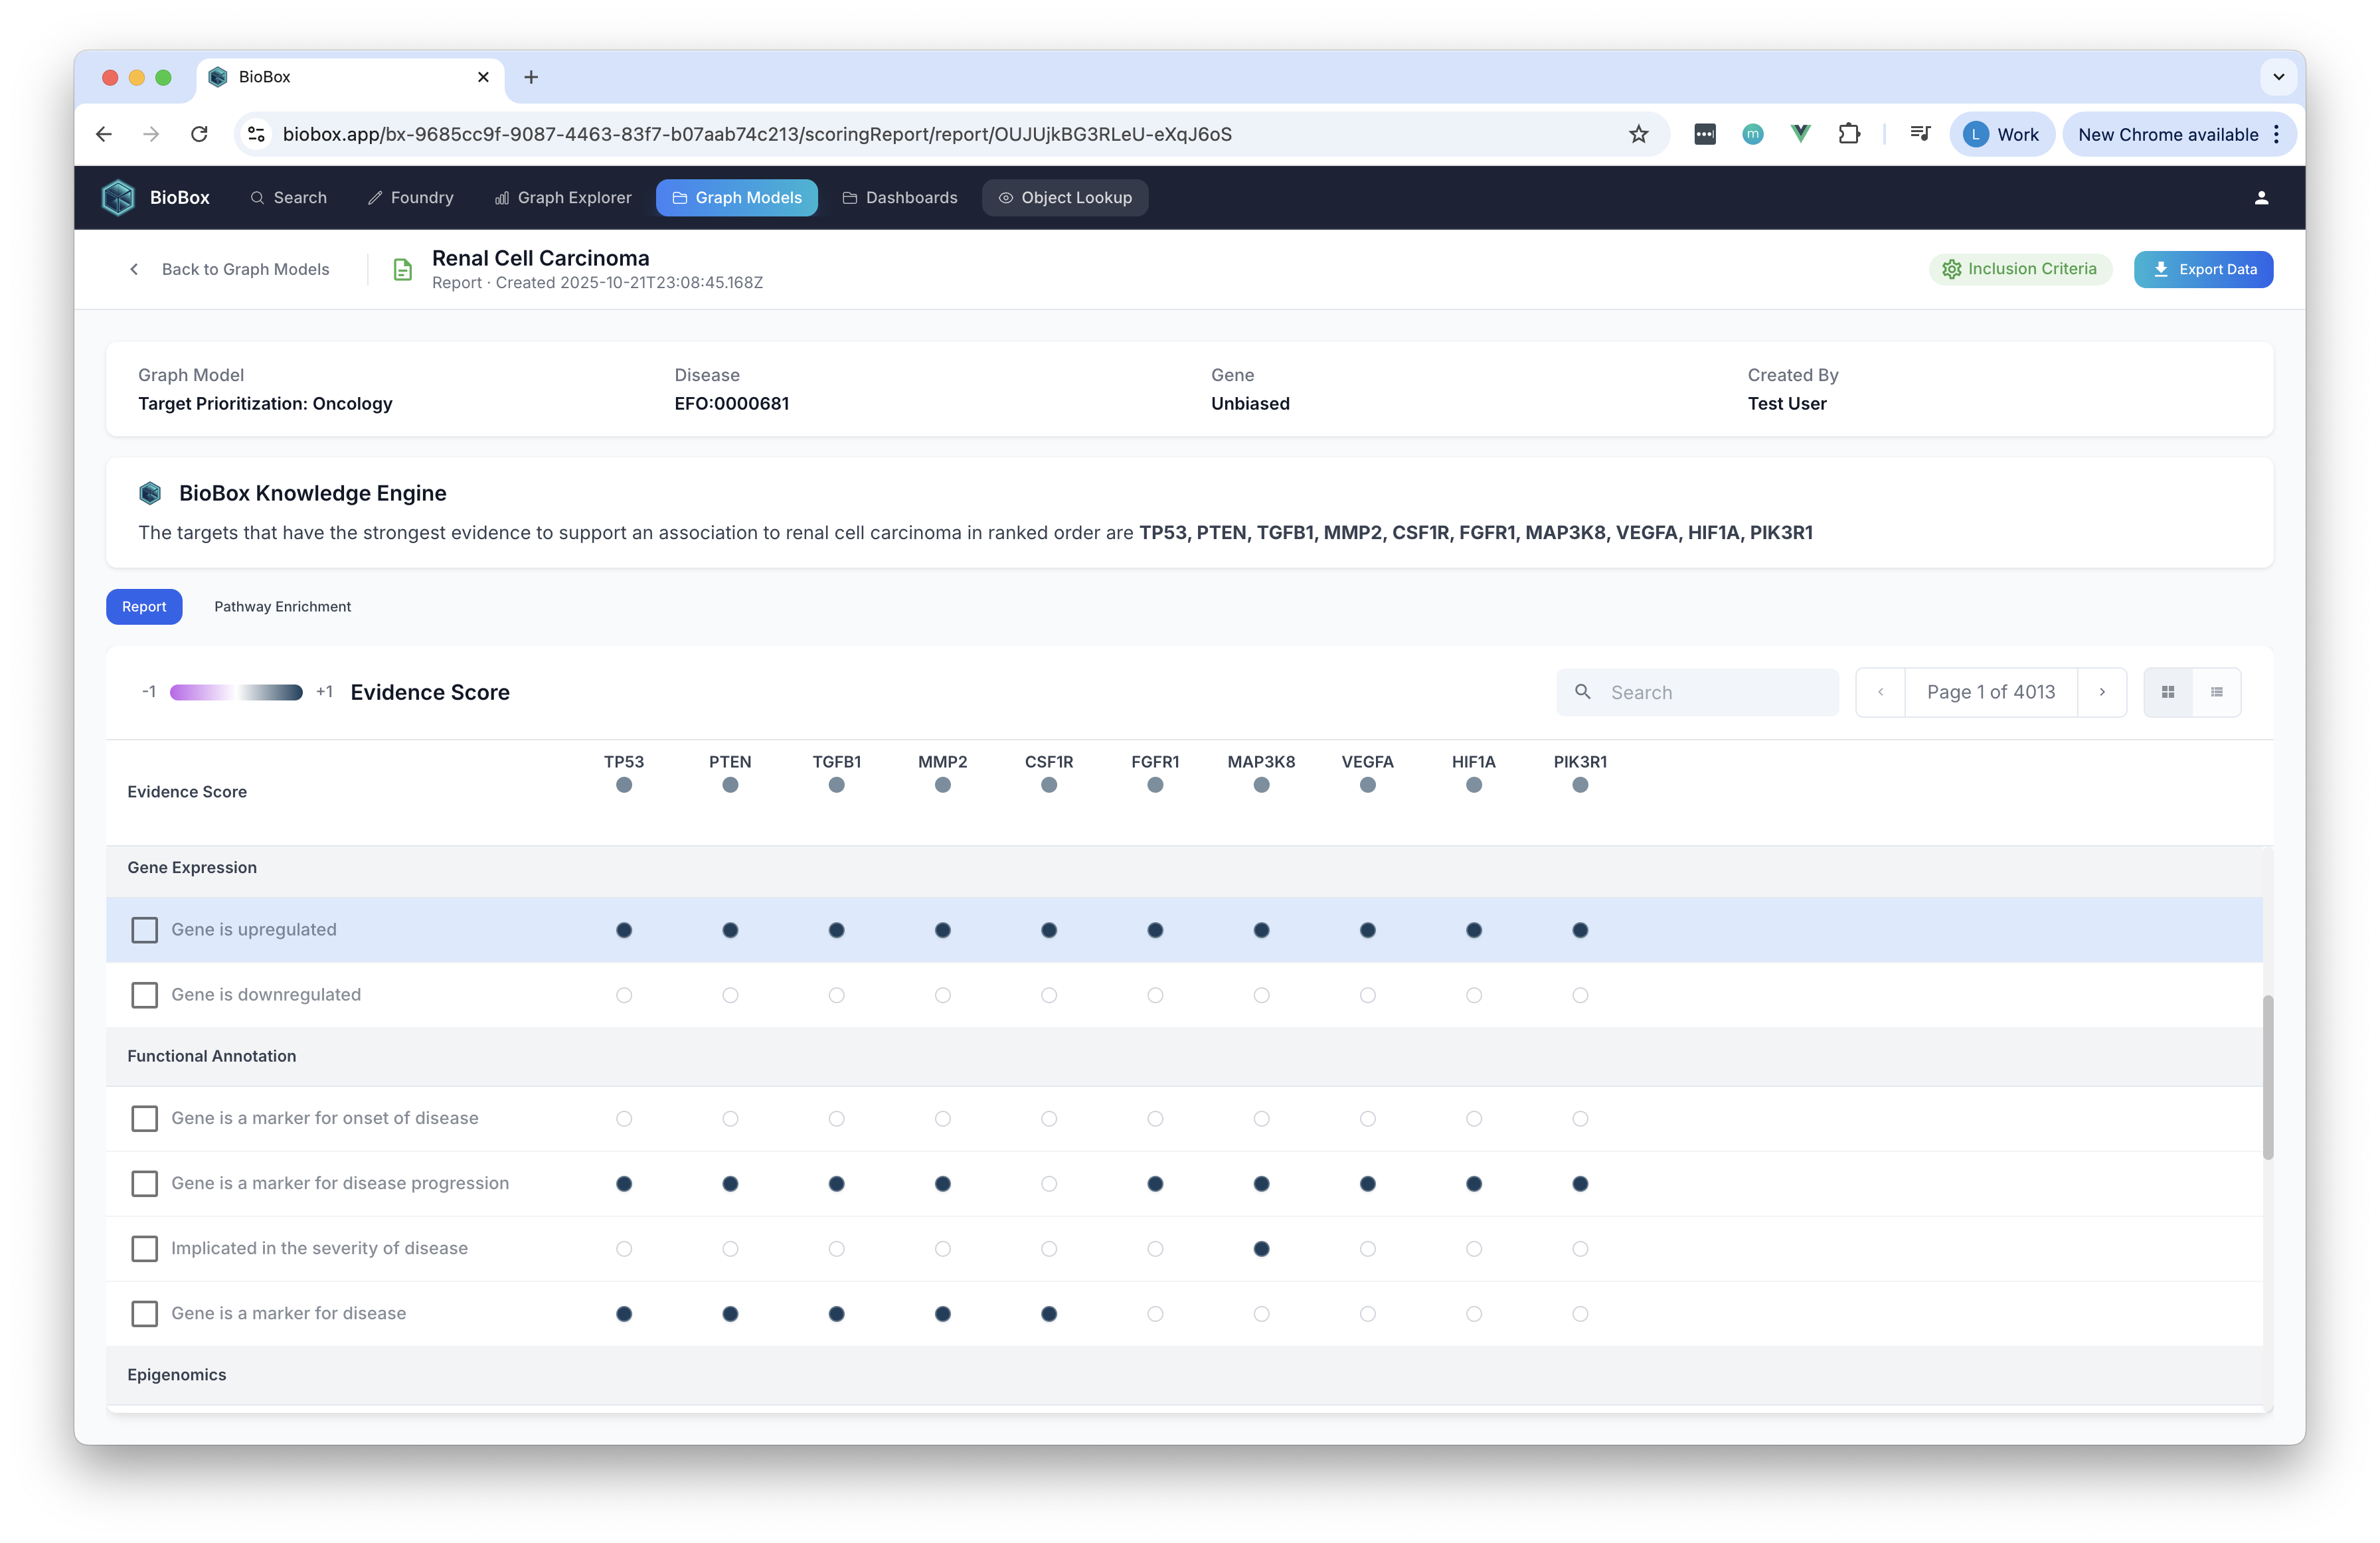
Task: Switch to grid view icon
Action: (x=2167, y=692)
